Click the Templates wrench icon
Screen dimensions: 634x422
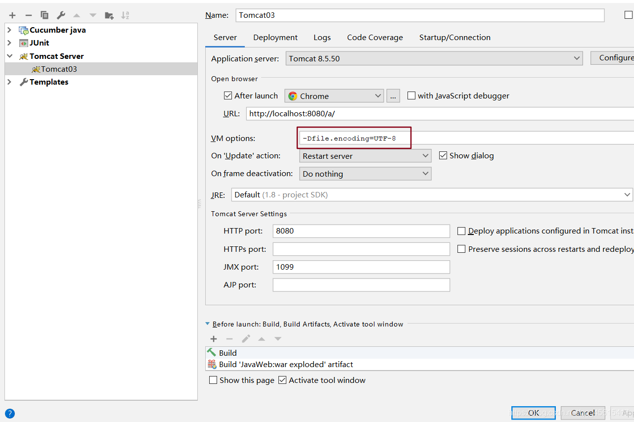23,82
